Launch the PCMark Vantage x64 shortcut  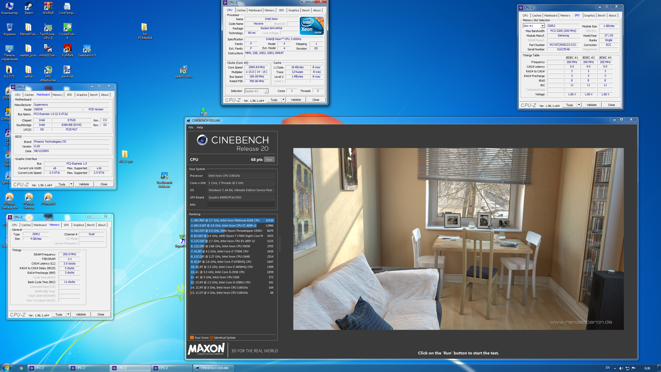point(10,201)
